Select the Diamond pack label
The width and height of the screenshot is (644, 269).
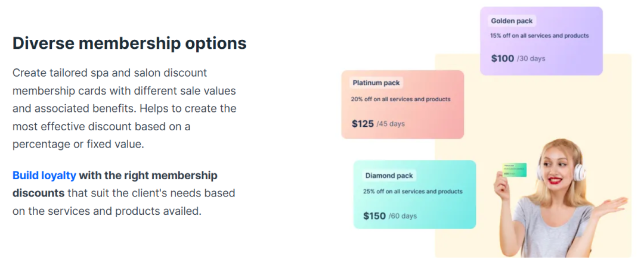point(389,176)
